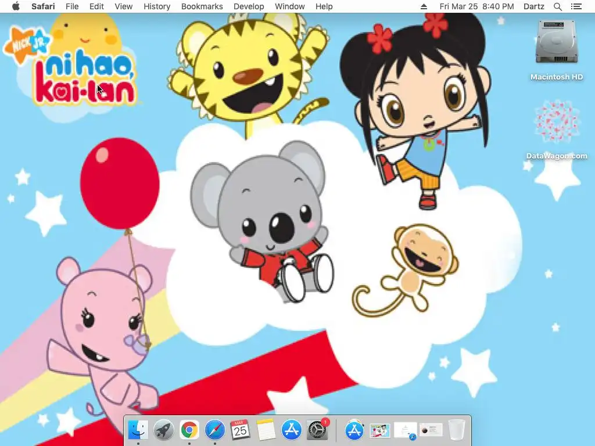Open Launchpad rocket icon in Dock
The height and width of the screenshot is (446, 595).
tap(163, 430)
